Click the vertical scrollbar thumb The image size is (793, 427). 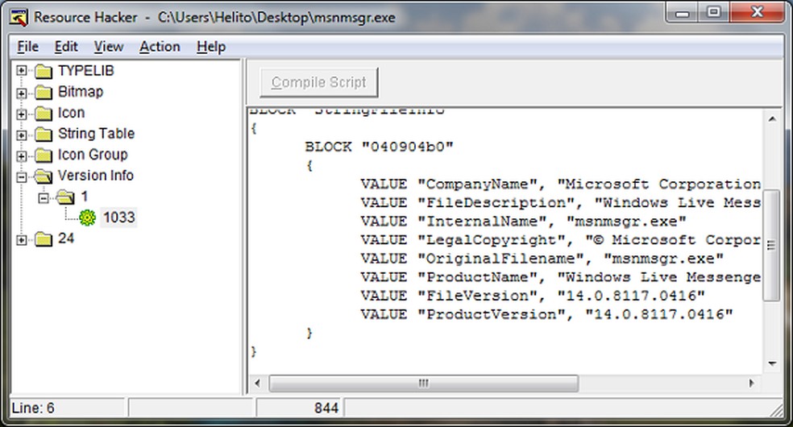771,246
